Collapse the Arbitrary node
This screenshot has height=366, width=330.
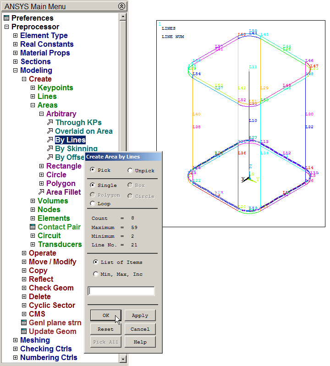(x=41, y=114)
